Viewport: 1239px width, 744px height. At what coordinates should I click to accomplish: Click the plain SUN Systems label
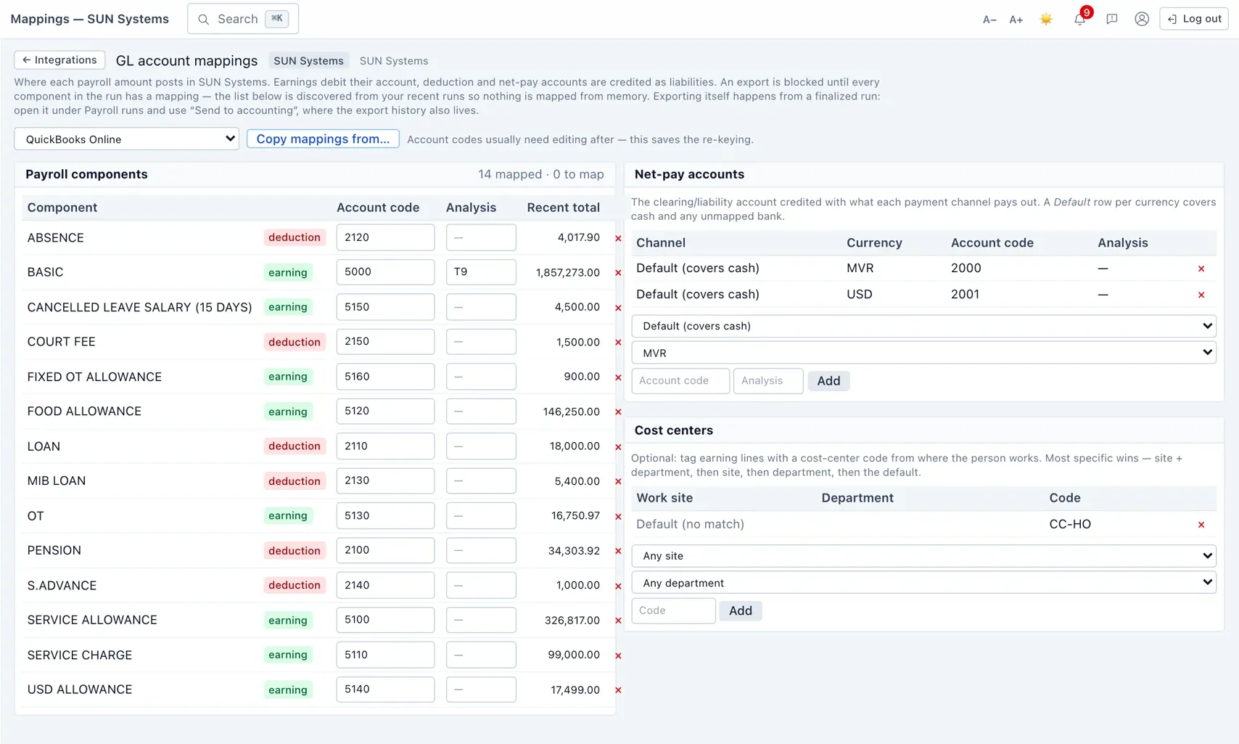click(x=394, y=61)
